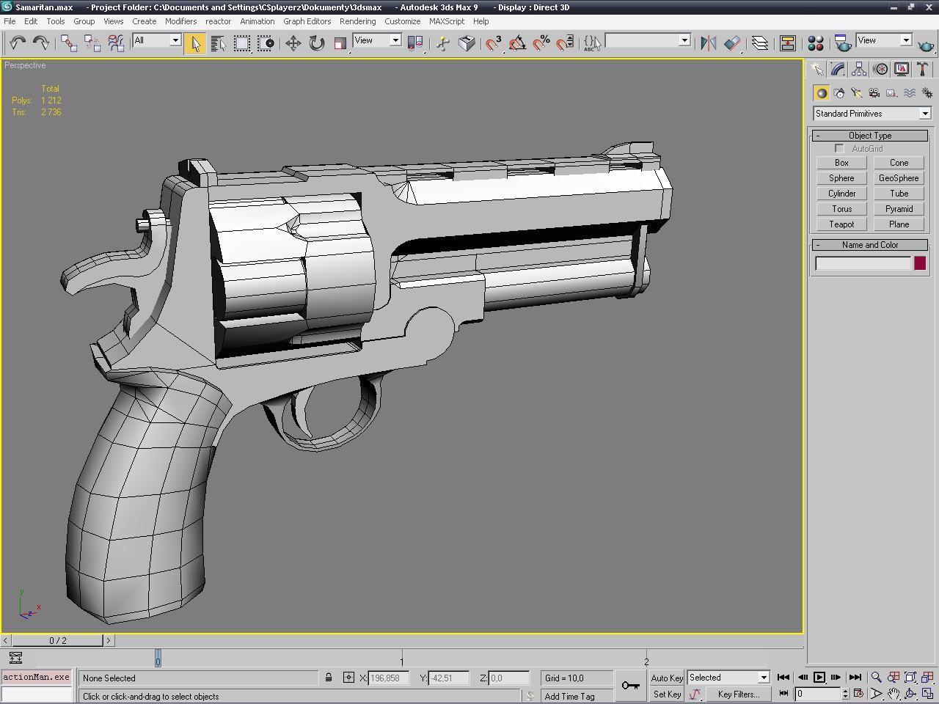Click the Plane primitive button
939x704 pixels.
(x=899, y=224)
